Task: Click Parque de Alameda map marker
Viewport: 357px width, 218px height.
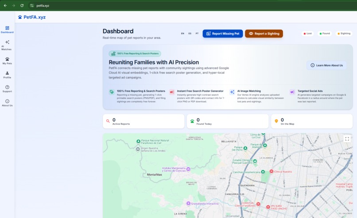Action: tap(265, 145)
